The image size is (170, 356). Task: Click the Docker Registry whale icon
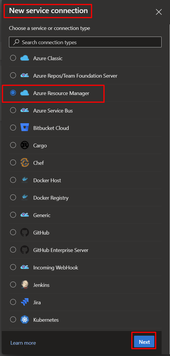25,198
